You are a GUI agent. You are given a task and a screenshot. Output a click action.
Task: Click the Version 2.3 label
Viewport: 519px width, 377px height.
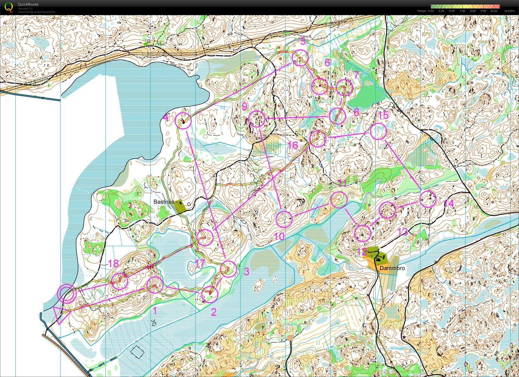tap(25, 9)
